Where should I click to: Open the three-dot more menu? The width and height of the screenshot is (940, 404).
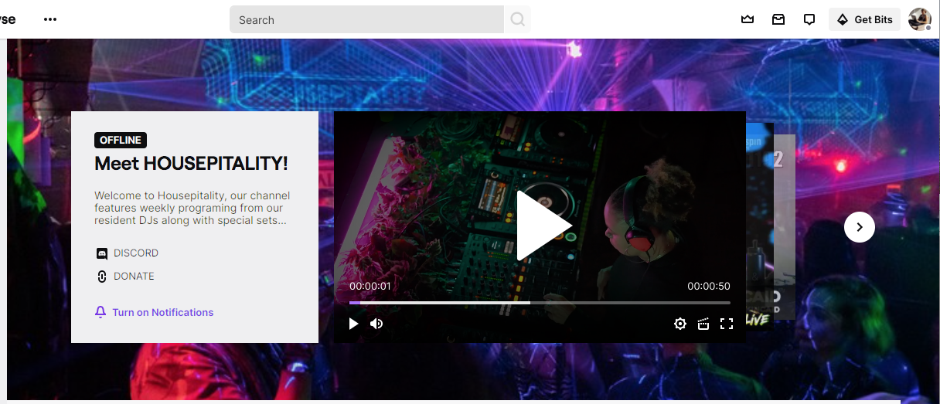[x=50, y=19]
